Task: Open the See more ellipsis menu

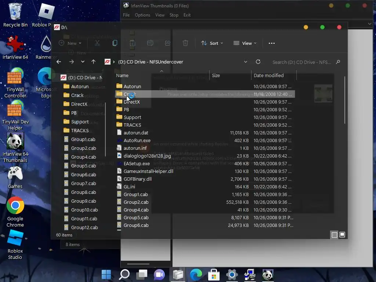Action: point(271,43)
